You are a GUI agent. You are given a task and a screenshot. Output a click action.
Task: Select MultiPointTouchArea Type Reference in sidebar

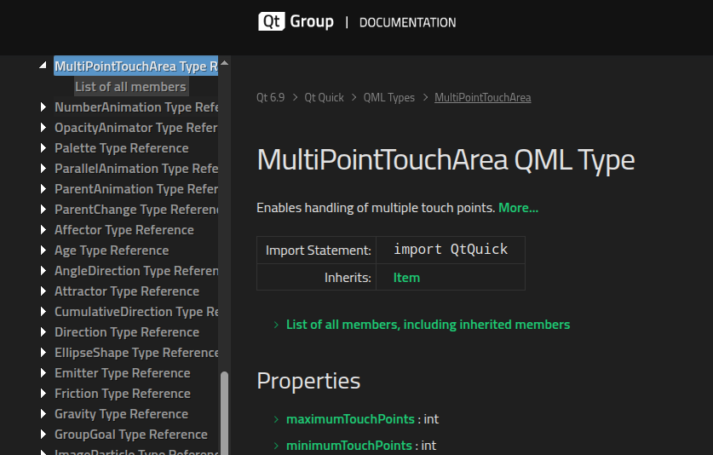[x=136, y=66]
